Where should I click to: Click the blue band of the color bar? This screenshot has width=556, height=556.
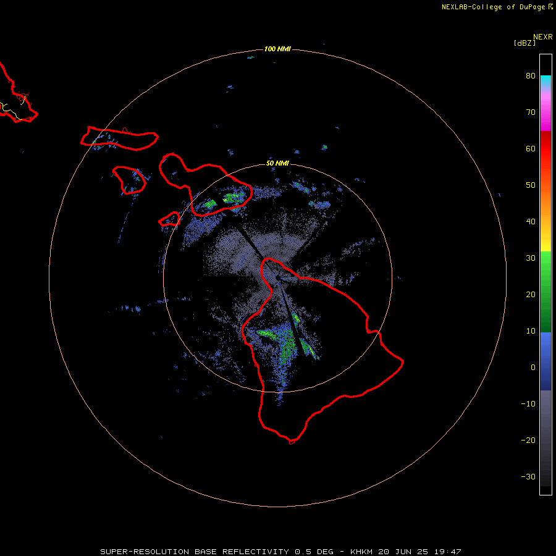pos(545,361)
